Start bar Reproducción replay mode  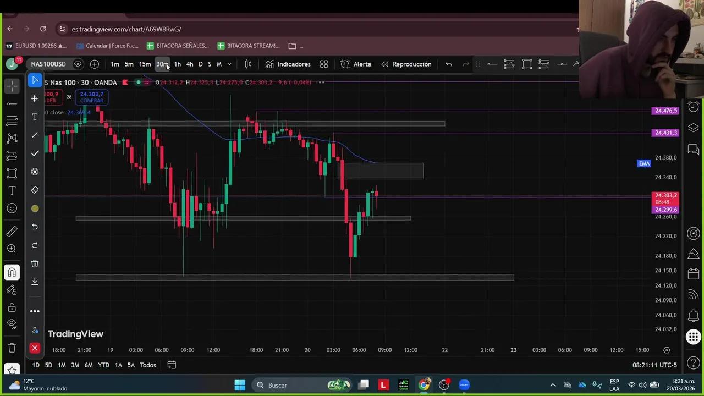coord(406,64)
